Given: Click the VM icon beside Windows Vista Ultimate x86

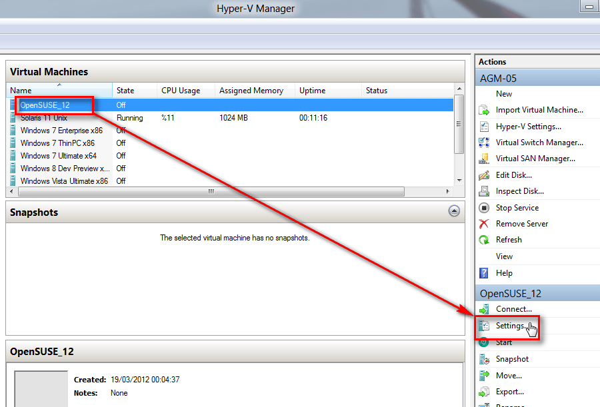Looking at the screenshot, I should click(13, 181).
